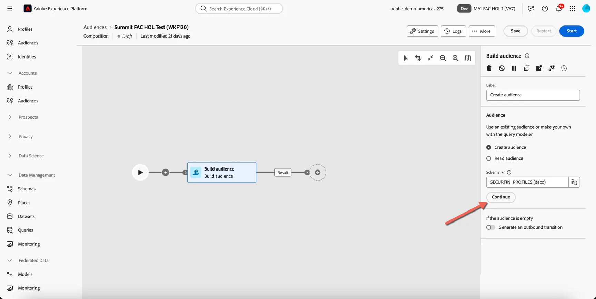Zoom out the canvas
596x299 pixels.
point(443,58)
